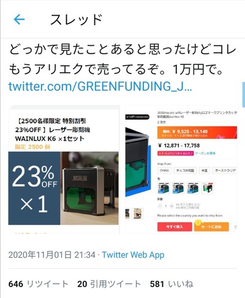245x298 pixels.
Task: Select CHINA as ship-from country
Action: (164, 170)
